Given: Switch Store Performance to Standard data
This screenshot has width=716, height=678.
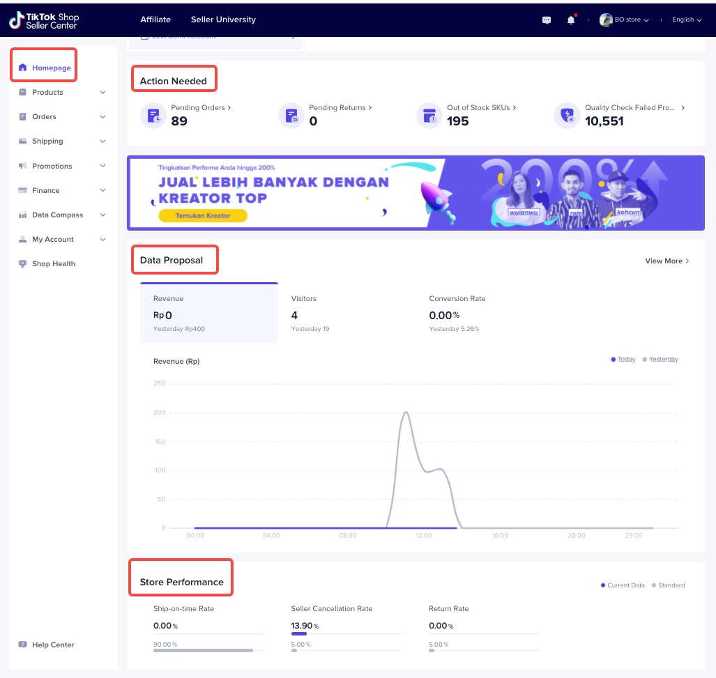Looking at the screenshot, I should (x=668, y=585).
